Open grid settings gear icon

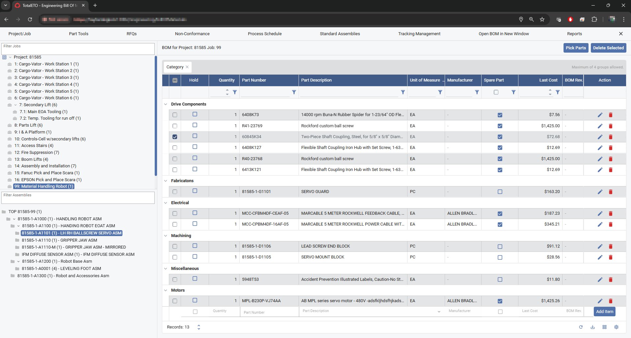pos(616,327)
